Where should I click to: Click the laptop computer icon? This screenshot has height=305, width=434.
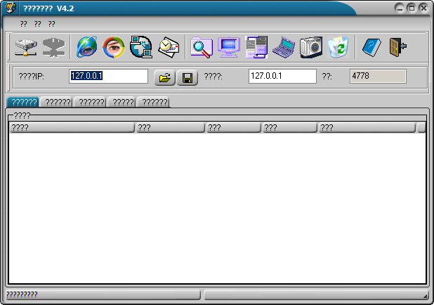(x=284, y=47)
